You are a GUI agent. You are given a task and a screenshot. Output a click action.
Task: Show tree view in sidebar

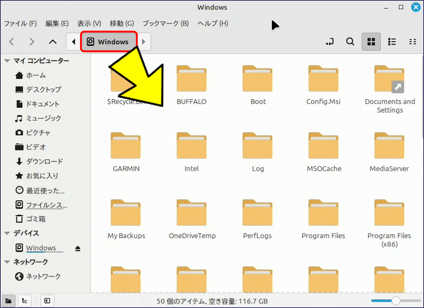[x=24, y=301]
